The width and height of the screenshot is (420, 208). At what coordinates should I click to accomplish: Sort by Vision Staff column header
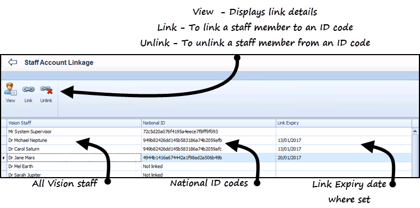tap(74, 123)
